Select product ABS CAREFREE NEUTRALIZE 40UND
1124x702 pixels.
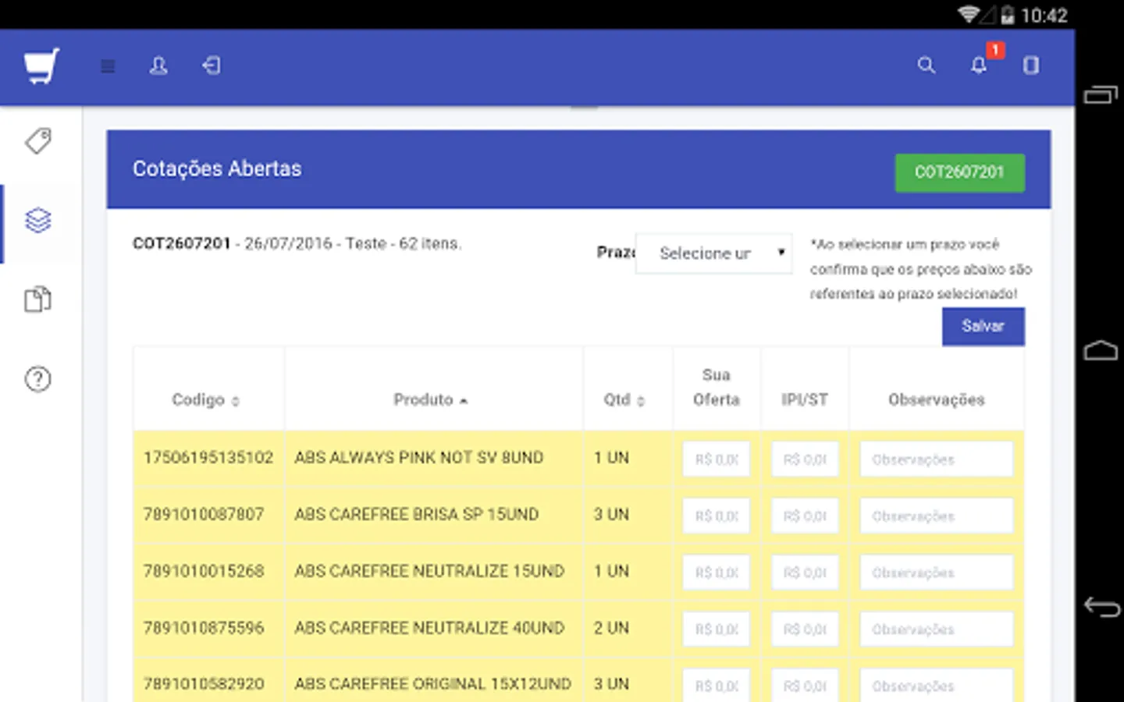click(429, 628)
